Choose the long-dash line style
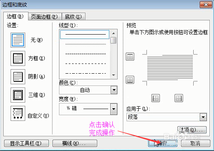The image size is (214, 151). point(85,63)
